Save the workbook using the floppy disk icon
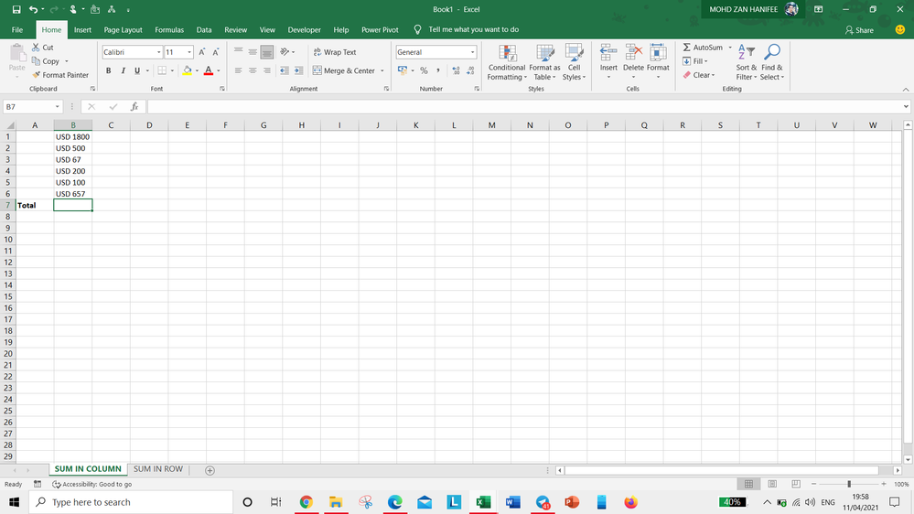This screenshot has width=914, height=514. coord(16,9)
